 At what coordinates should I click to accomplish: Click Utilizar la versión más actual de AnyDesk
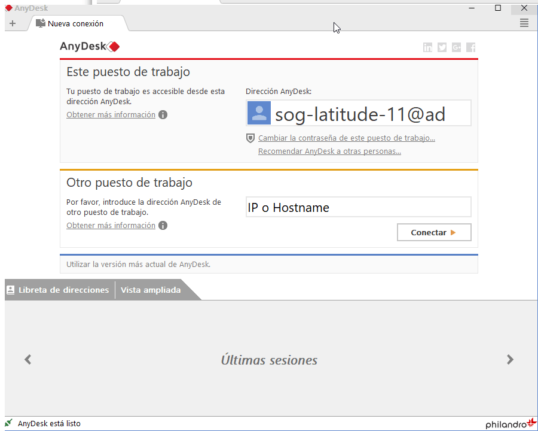pos(138,265)
